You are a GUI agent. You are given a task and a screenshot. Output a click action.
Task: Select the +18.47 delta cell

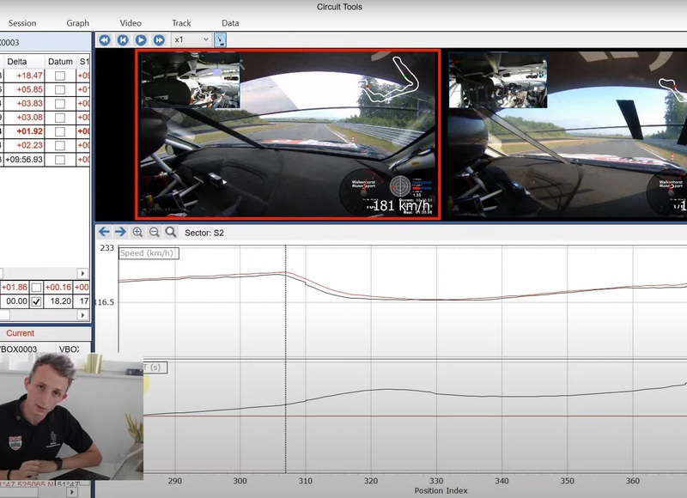pos(24,76)
